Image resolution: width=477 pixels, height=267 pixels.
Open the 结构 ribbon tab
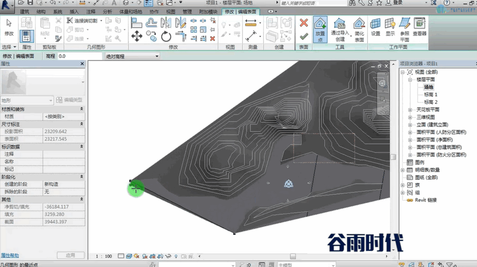pos(41,12)
